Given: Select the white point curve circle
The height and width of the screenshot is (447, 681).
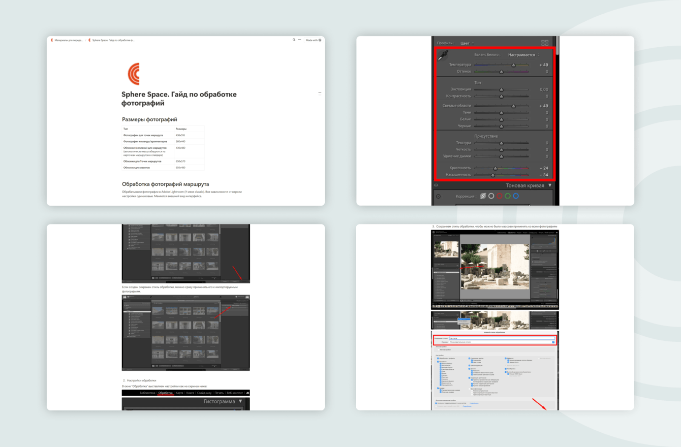Looking at the screenshot, I should 491,196.
